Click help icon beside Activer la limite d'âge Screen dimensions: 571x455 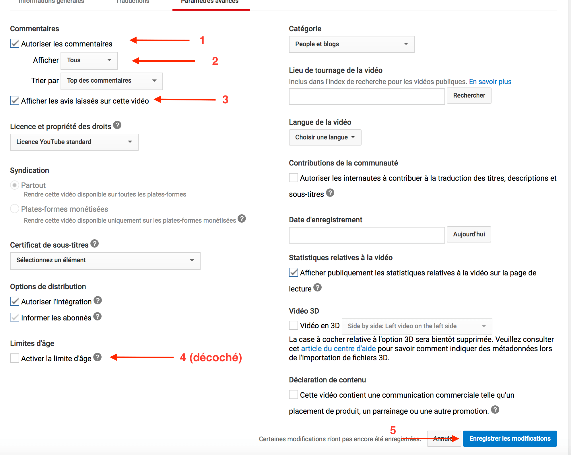click(98, 357)
